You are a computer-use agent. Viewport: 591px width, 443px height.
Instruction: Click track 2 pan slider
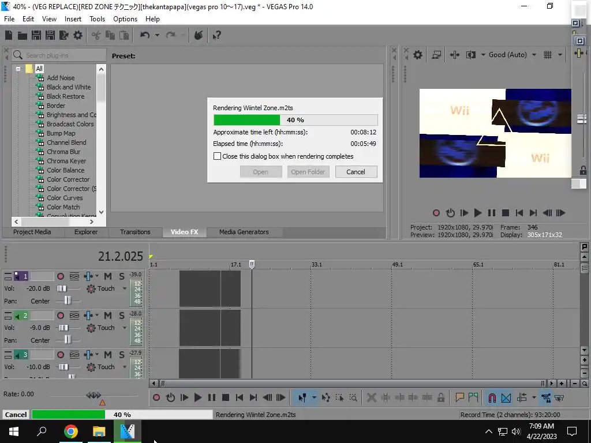68,340
